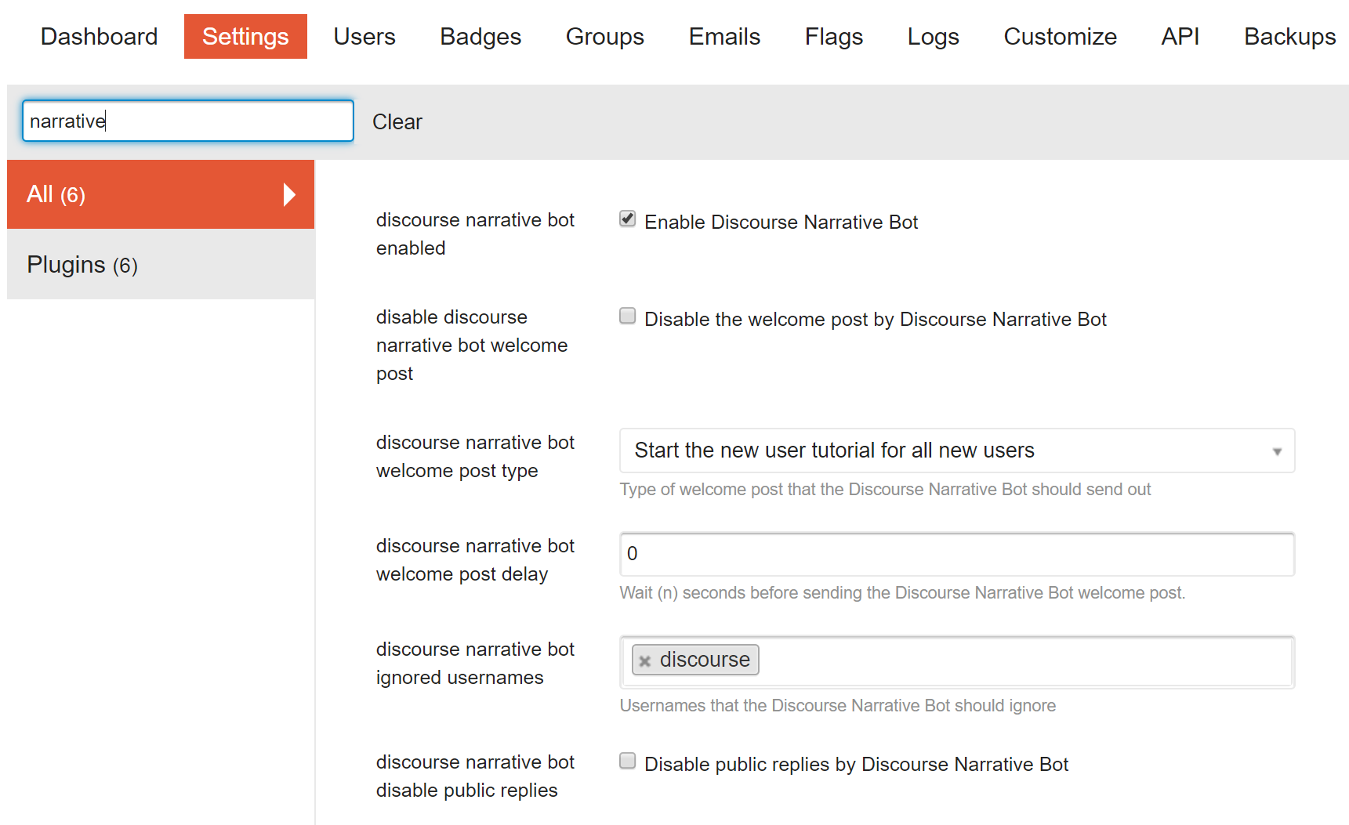
Task: Switch to the Emails tab
Action: pyautogui.click(x=723, y=36)
